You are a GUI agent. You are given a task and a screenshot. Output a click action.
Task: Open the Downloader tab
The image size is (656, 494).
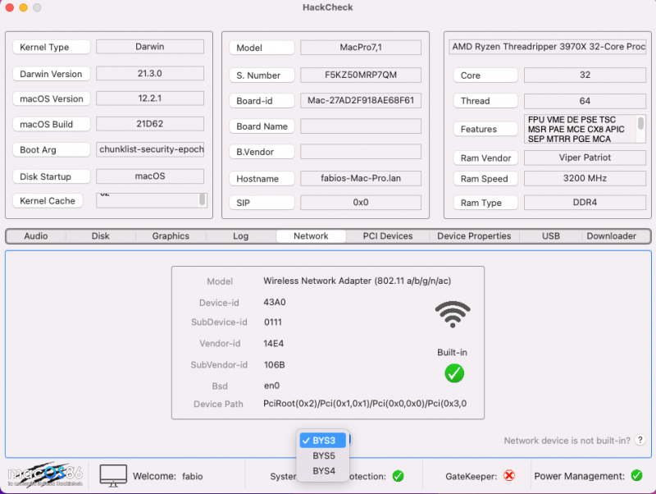click(611, 236)
